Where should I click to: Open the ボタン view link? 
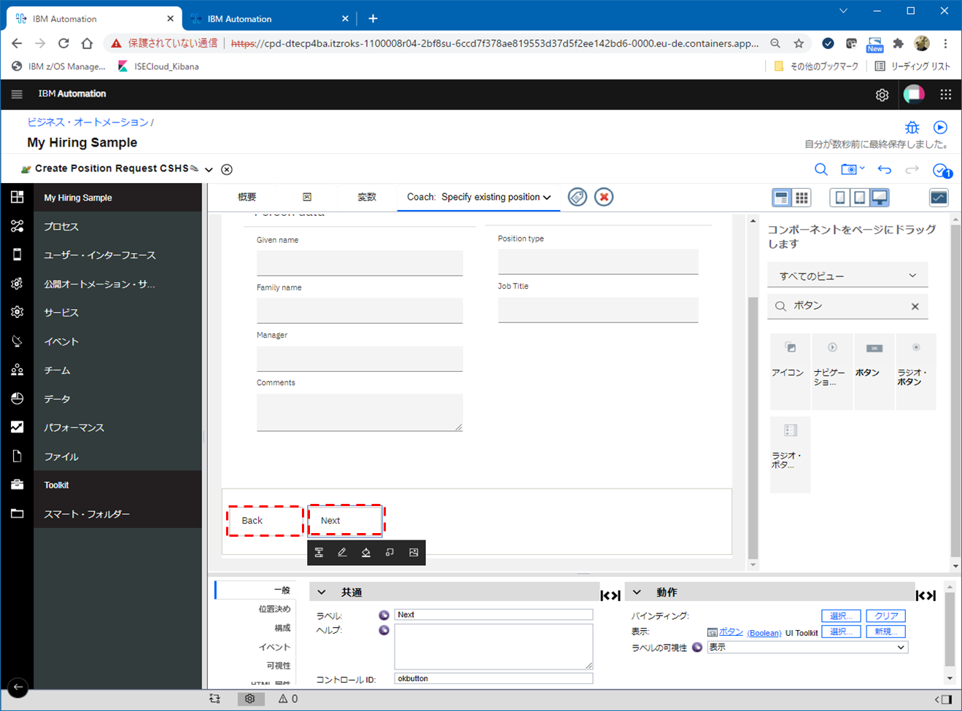click(731, 632)
